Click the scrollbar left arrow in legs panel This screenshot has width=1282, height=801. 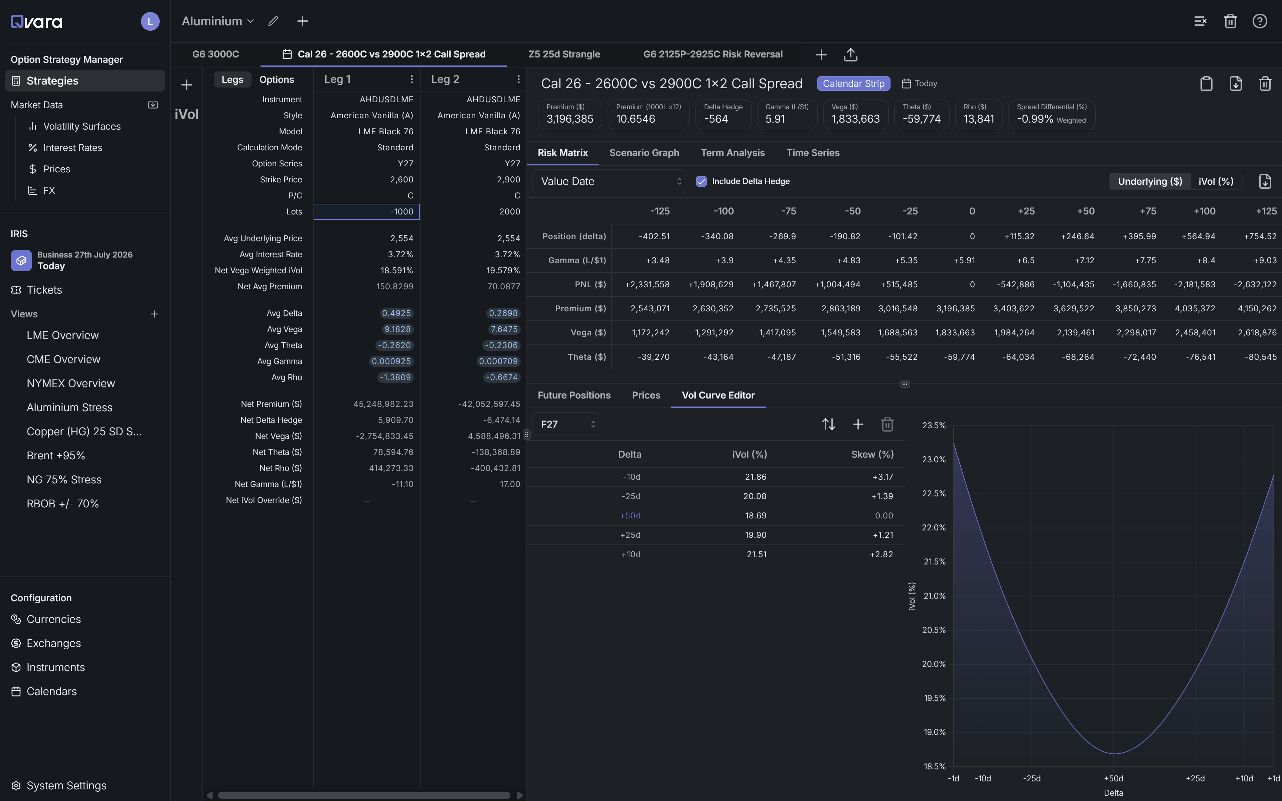coord(210,795)
